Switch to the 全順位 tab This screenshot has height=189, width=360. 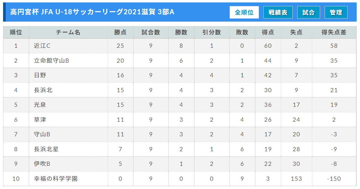244,12
